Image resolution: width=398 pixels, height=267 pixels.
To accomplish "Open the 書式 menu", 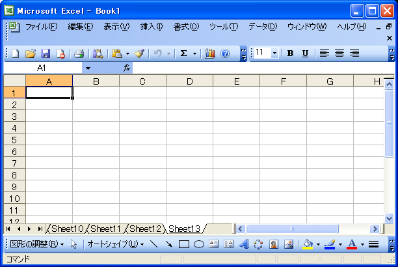I will click(186, 27).
